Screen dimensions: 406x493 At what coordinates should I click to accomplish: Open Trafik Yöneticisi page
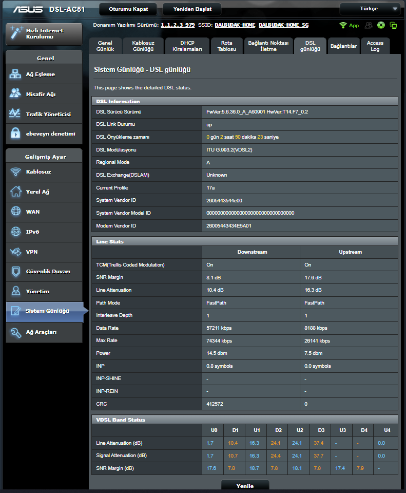point(44,115)
